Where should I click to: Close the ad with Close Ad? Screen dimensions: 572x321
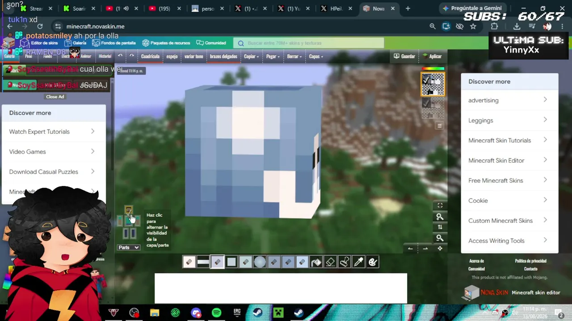pos(55,97)
